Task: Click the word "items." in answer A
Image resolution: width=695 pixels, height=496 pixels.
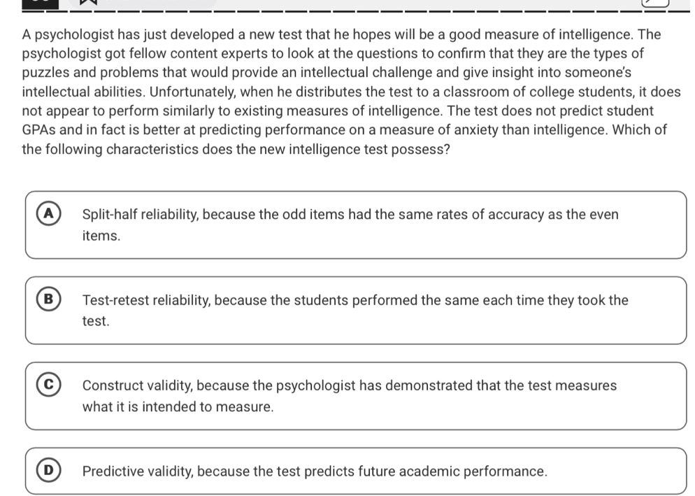Action: point(101,236)
